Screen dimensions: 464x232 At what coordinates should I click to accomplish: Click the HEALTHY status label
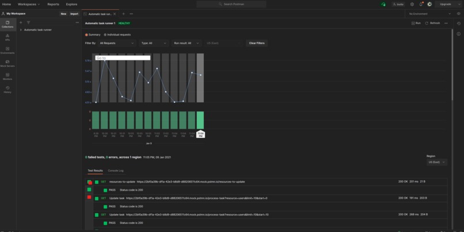(x=124, y=24)
